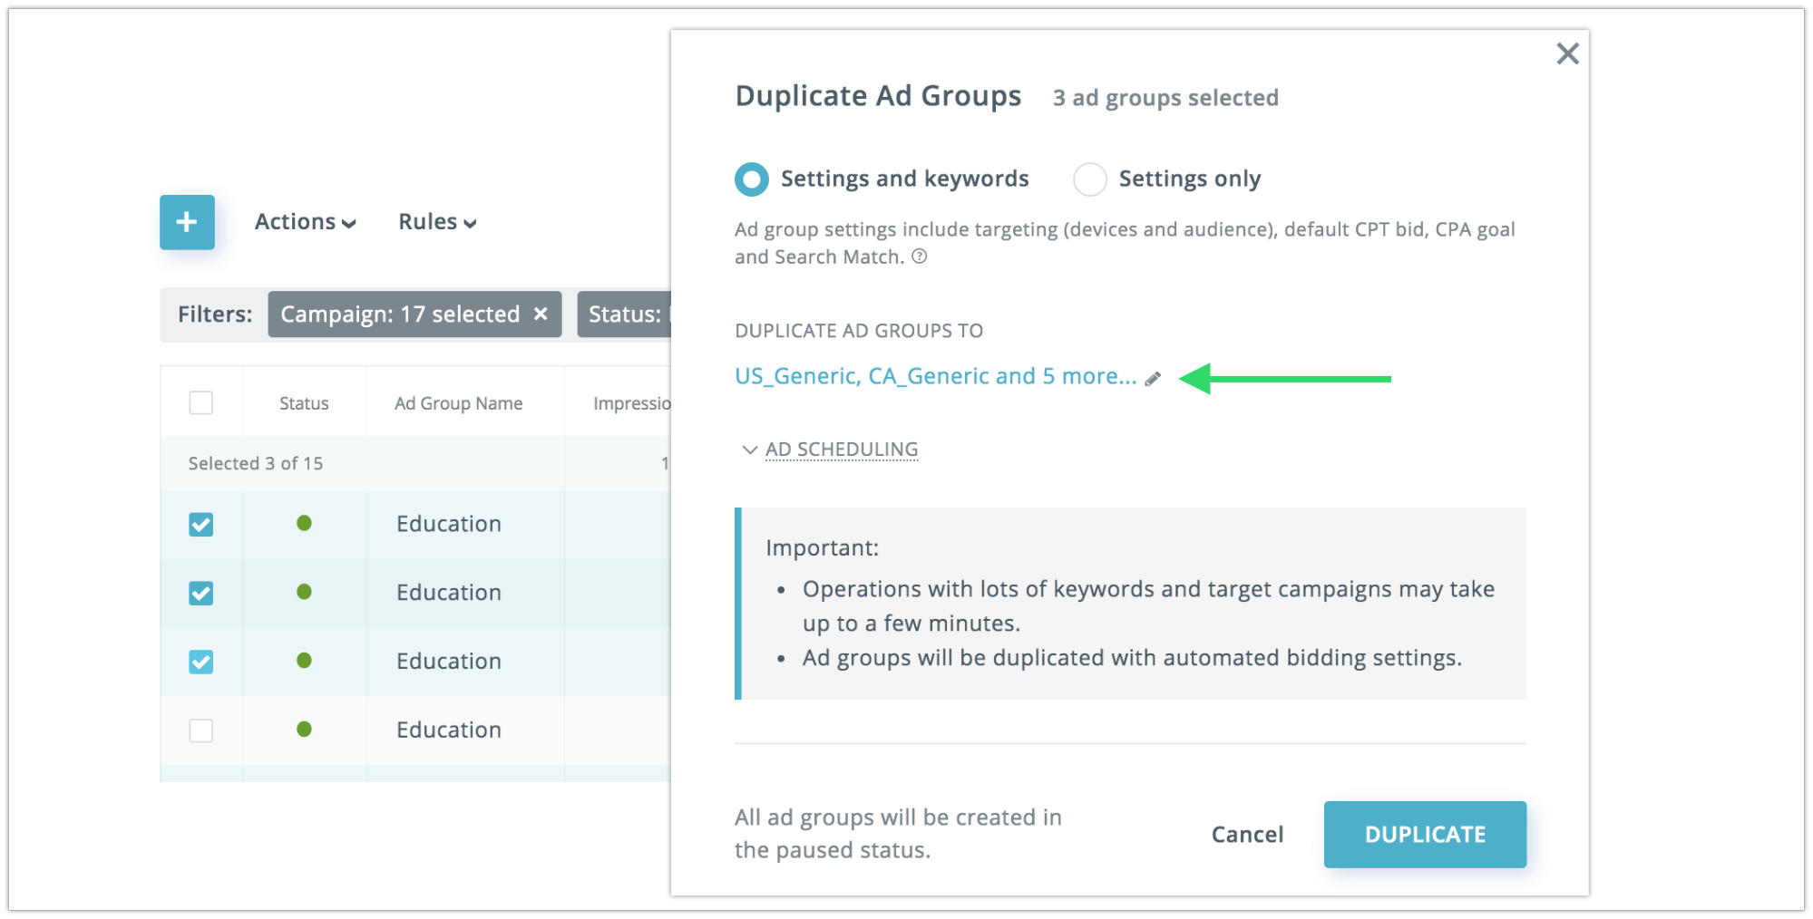Uncheck the second Education ad group checkbox

201,594
